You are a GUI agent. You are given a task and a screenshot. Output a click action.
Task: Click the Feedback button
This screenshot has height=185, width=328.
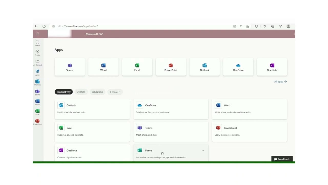(x=282, y=159)
